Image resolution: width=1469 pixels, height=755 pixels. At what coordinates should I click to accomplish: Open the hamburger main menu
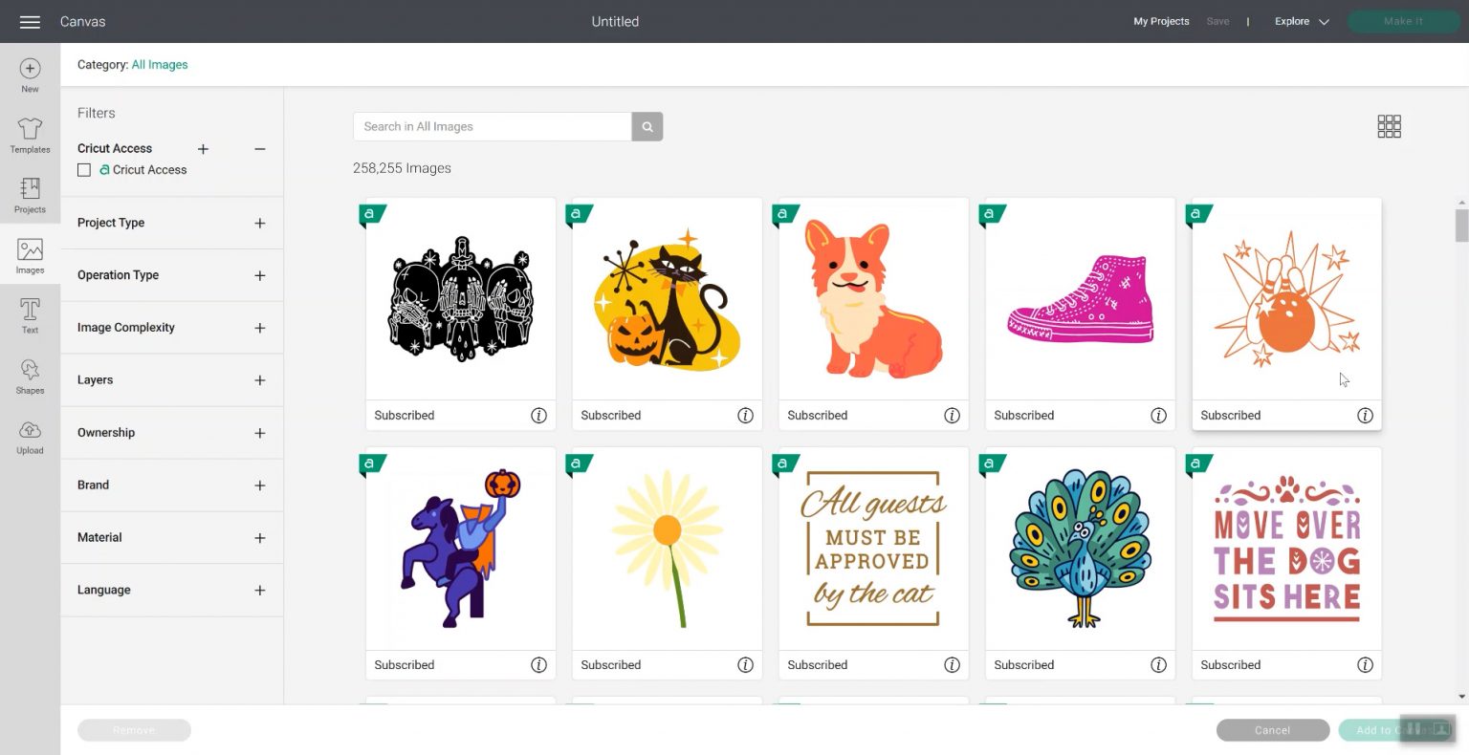pyautogui.click(x=30, y=21)
